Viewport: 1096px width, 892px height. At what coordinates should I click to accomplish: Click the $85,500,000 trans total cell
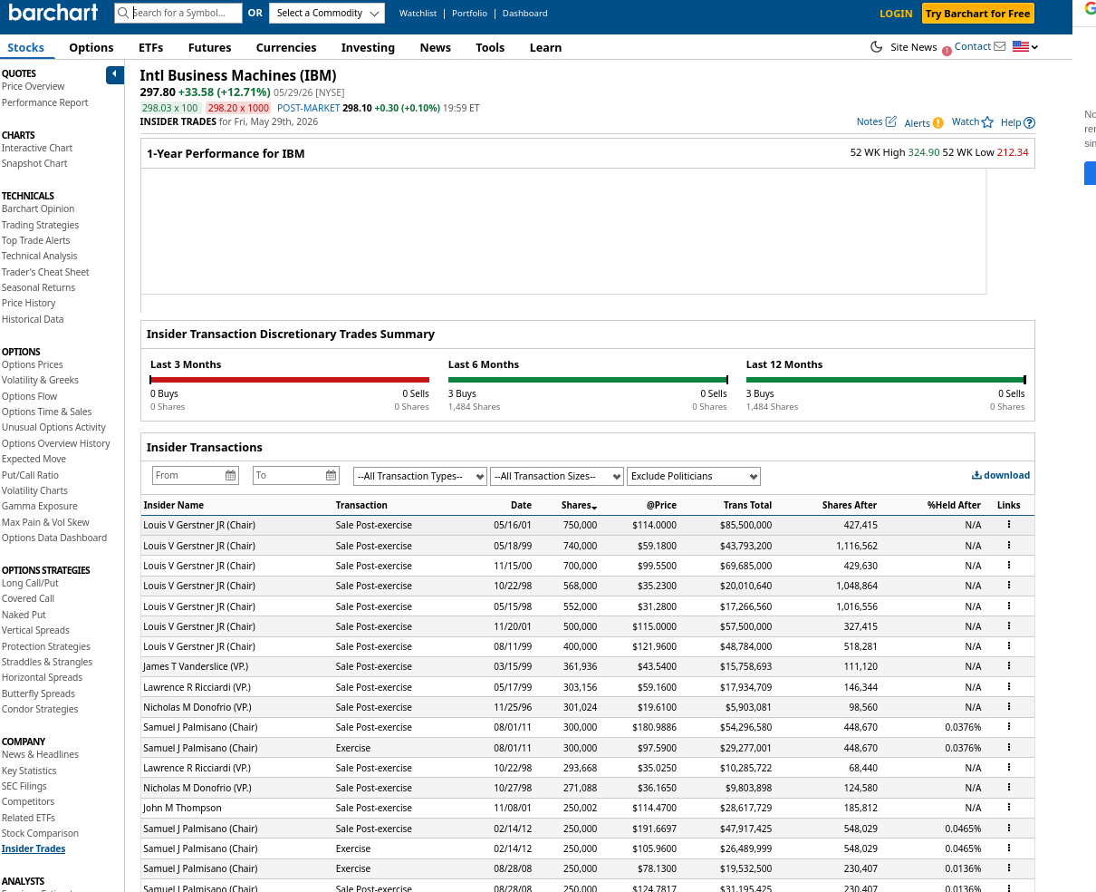tap(745, 525)
